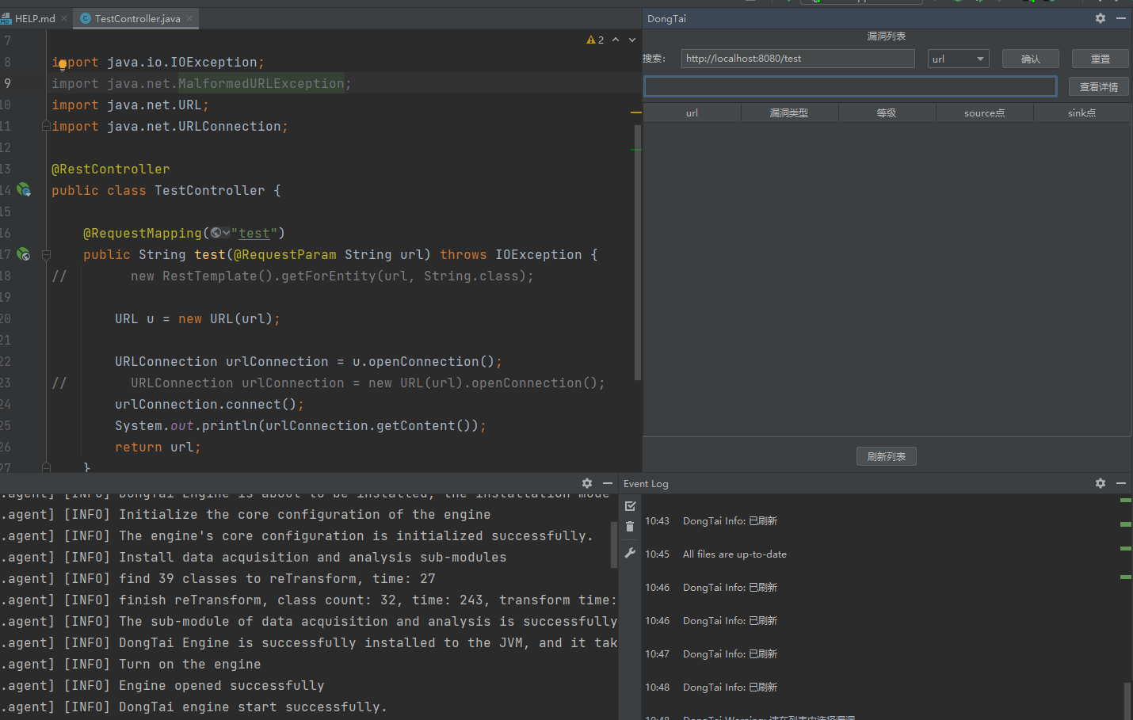The image size is (1133, 720).
Task: Collapse the test method fold marker
Action: click(46, 254)
